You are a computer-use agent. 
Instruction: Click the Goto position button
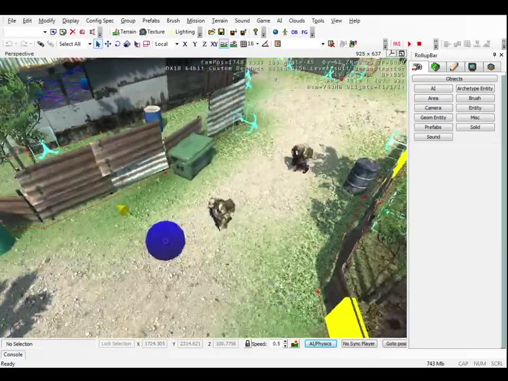click(x=395, y=343)
